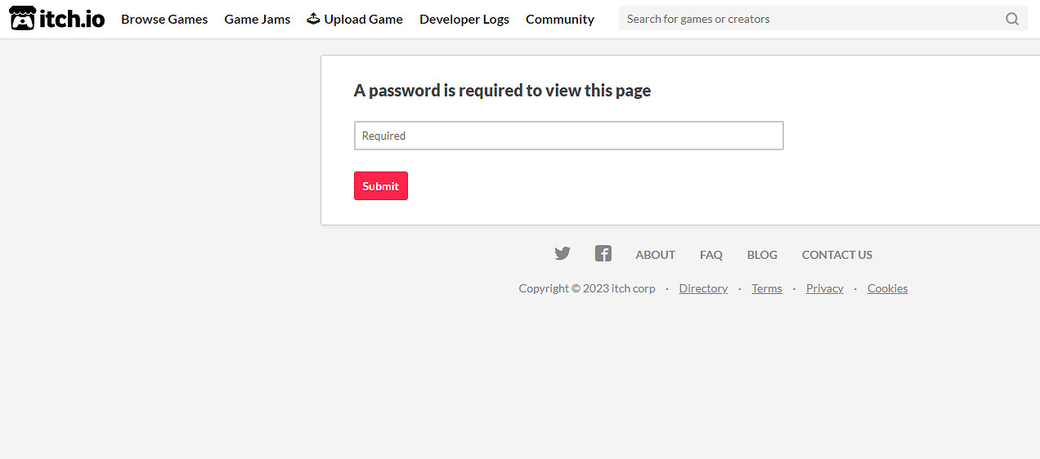
Task: Select Upload Game in the header
Action: [355, 19]
